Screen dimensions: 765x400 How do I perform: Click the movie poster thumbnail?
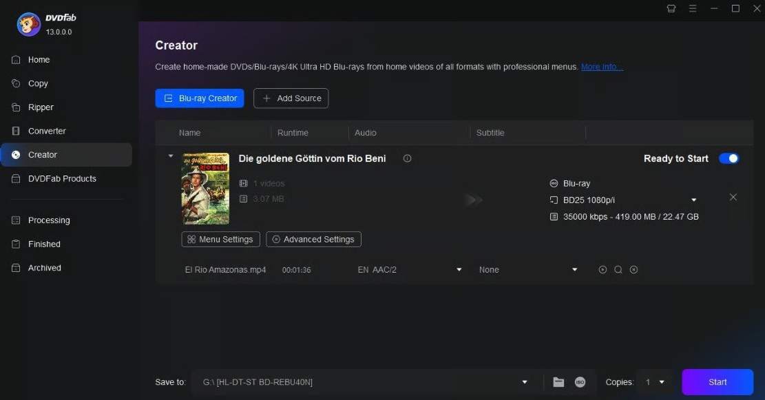205,189
